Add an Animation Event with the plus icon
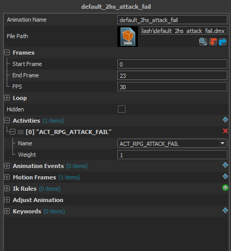This screenshot has width=231, height=251. coord(225,165)
